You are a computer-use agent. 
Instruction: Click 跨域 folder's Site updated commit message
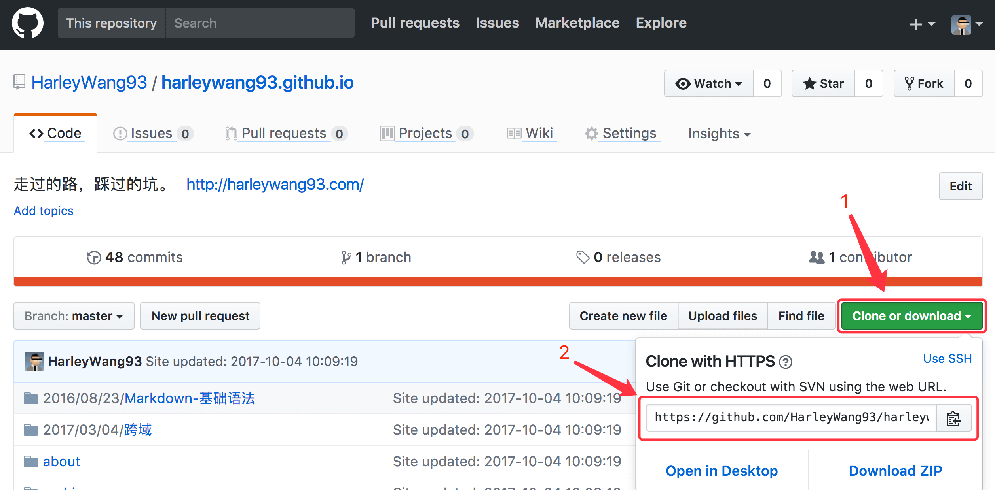[x=507, y=430]
